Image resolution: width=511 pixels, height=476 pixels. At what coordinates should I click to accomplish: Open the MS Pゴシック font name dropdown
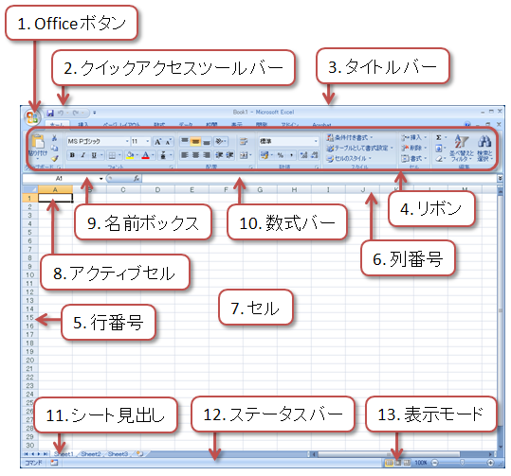point(127,141)
